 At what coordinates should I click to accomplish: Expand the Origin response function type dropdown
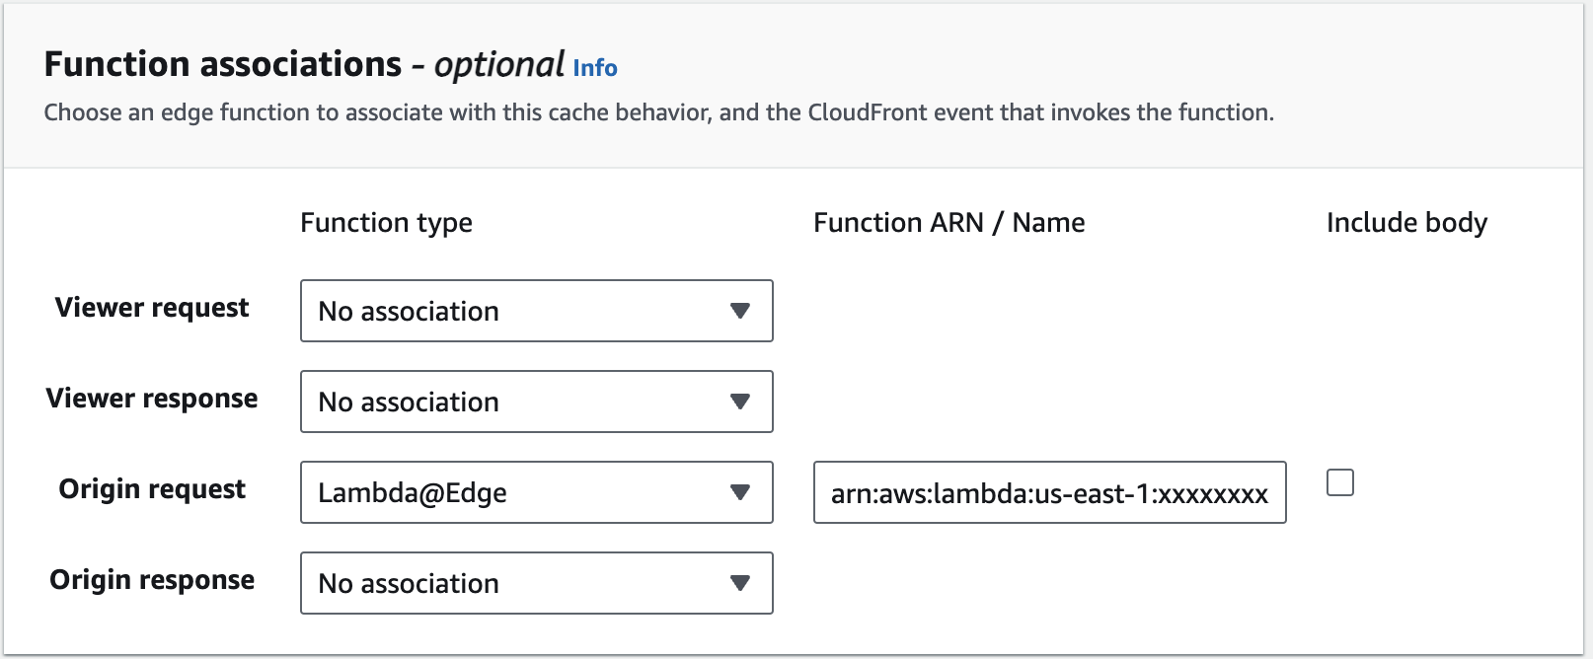click(523, 583)
